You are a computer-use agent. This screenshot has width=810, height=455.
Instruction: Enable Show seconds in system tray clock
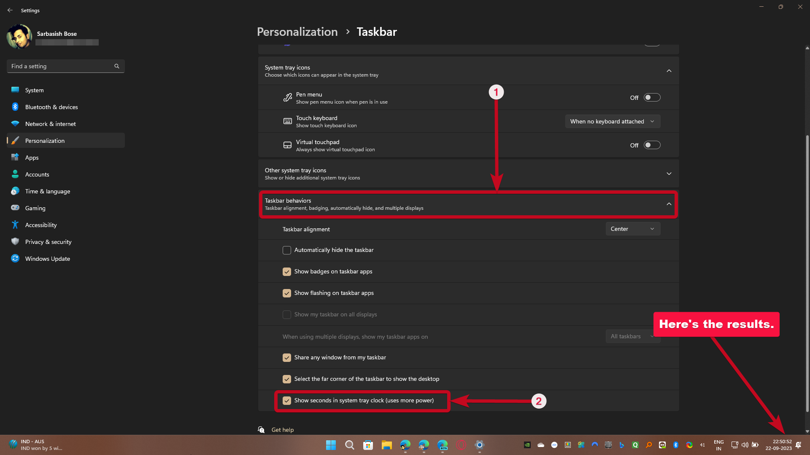point(286,400)
